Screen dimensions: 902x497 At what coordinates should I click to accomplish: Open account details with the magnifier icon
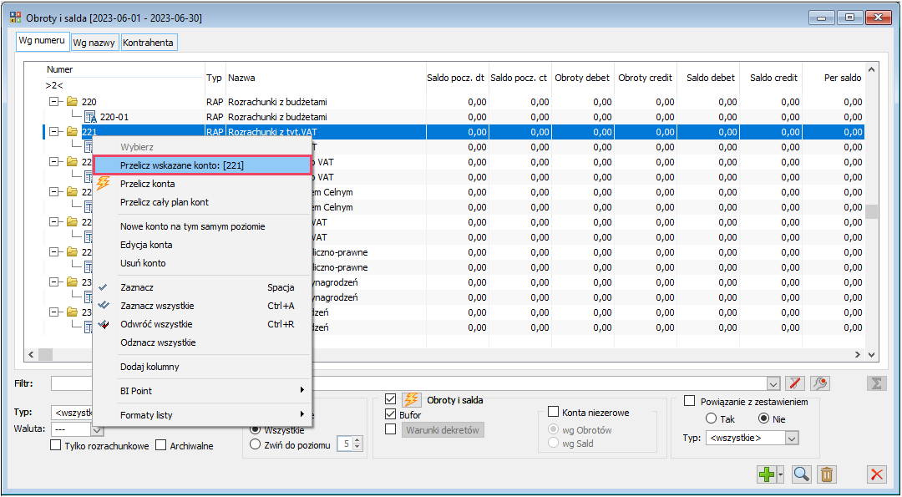click(801, 474)
